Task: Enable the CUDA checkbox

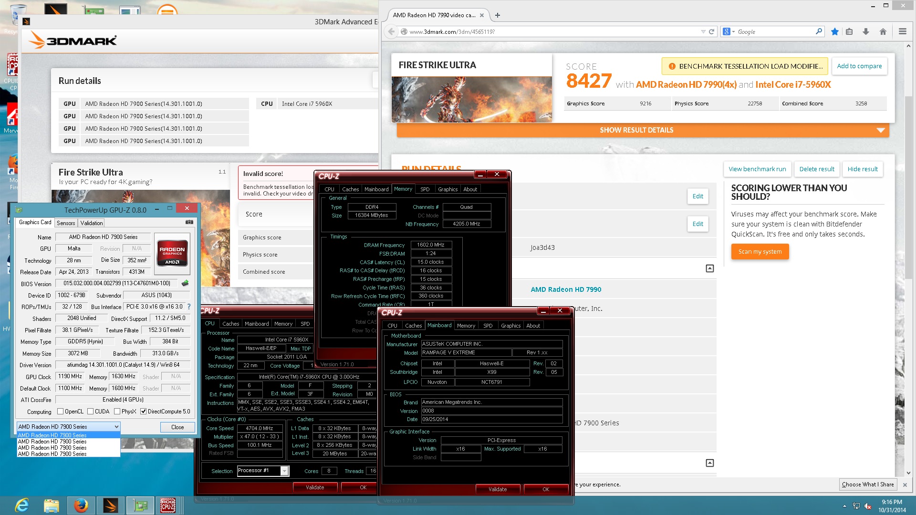Action: (90, 411)
